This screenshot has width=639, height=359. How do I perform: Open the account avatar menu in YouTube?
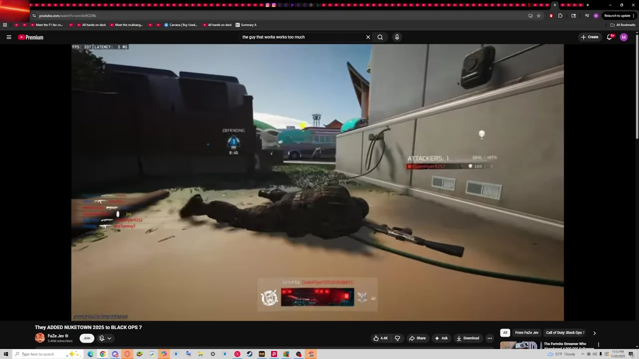click(624, 37)
